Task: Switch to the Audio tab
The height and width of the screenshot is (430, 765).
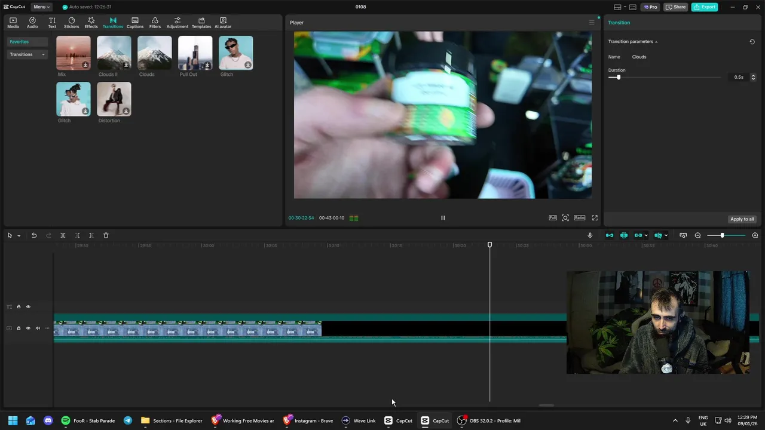Action: 32,23
